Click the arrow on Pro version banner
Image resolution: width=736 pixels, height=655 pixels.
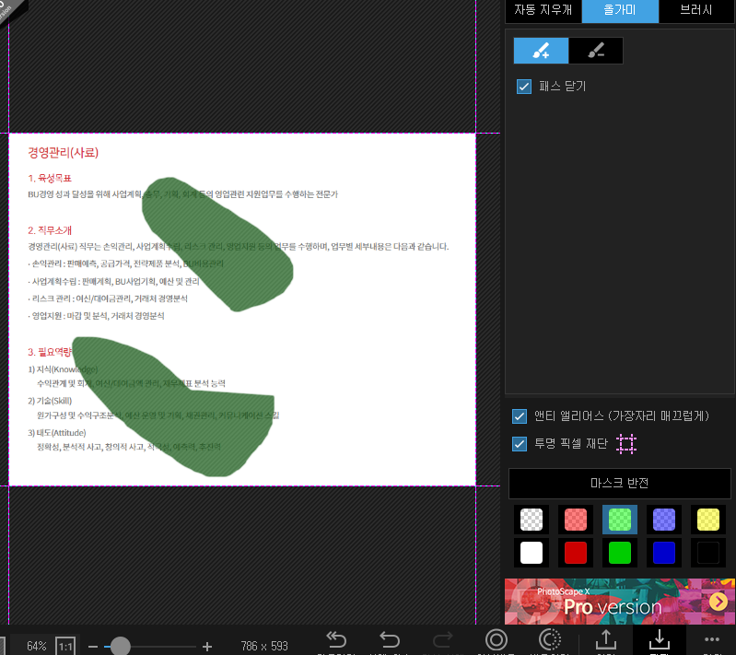[718, 602]
